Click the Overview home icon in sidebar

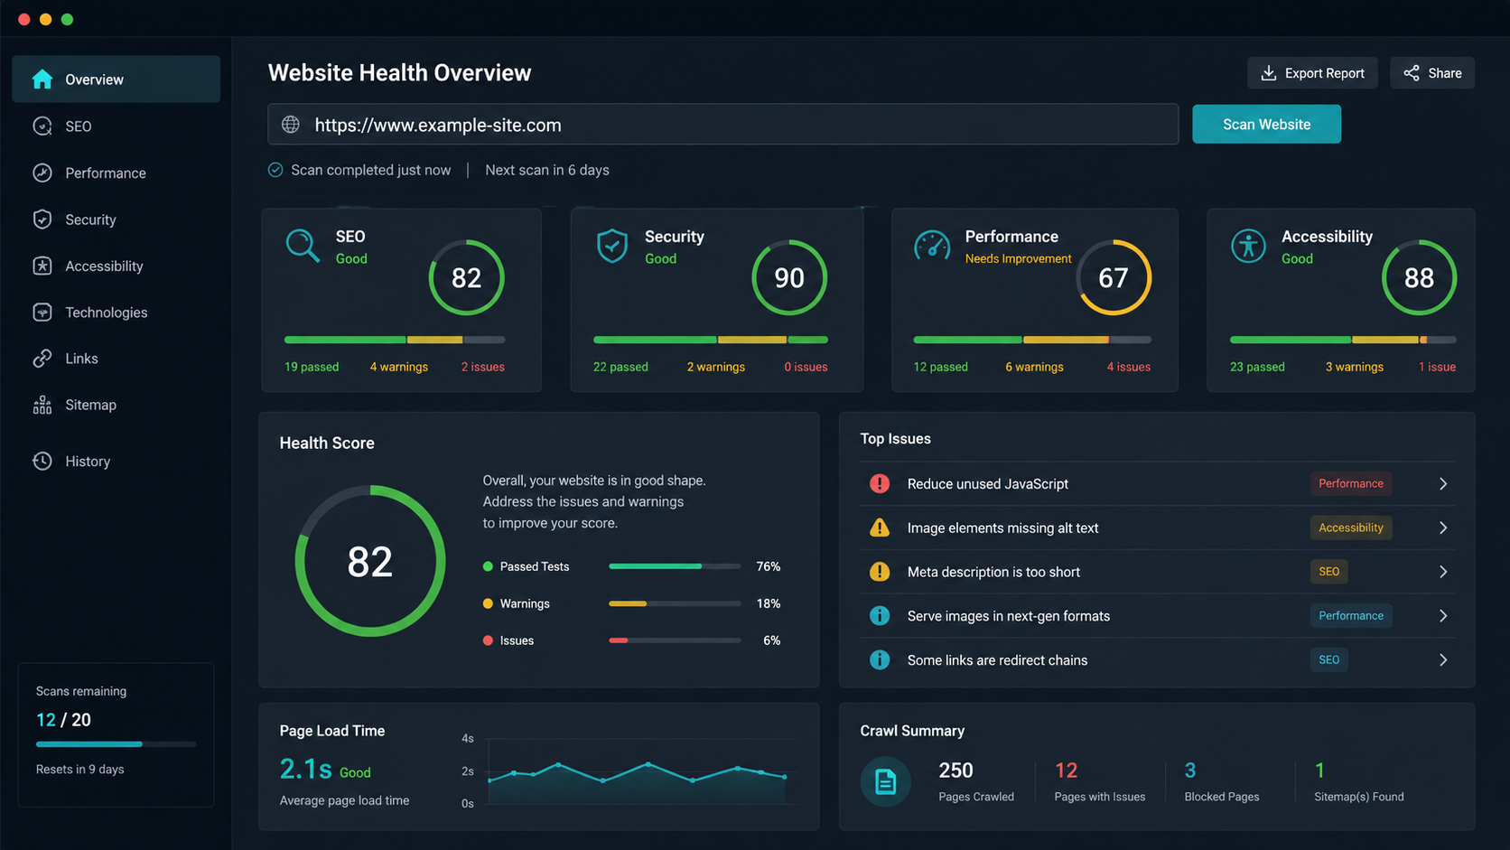click(x=42, y=79)
